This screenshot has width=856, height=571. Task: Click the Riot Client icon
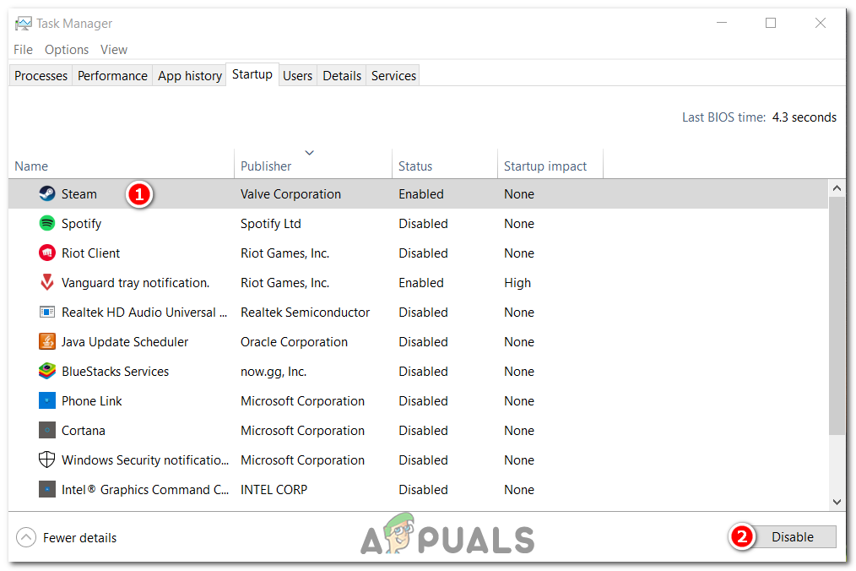[x=47, y=253]
